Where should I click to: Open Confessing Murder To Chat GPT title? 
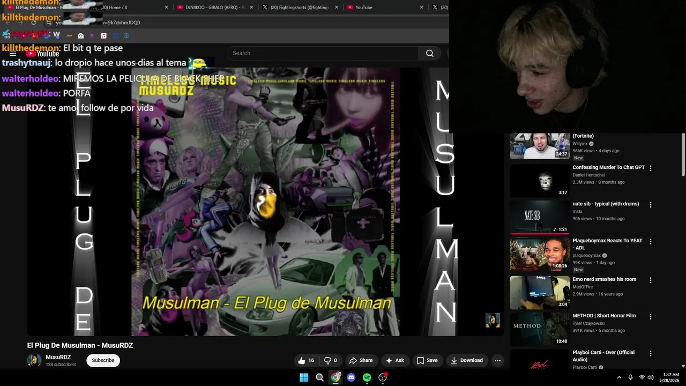[608, 167]
